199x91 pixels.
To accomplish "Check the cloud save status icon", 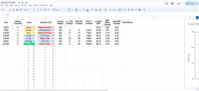I will point(26,3).
